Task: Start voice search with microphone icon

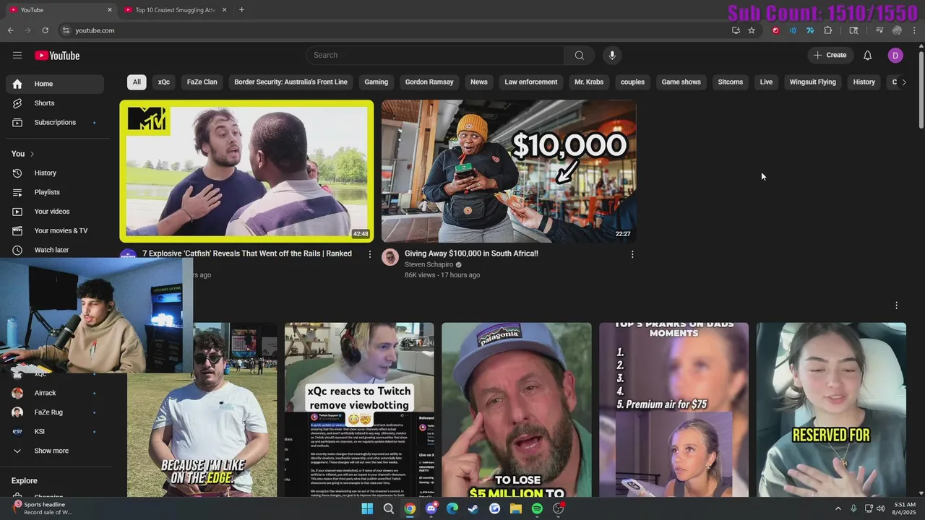Action: tap(612, 56)
